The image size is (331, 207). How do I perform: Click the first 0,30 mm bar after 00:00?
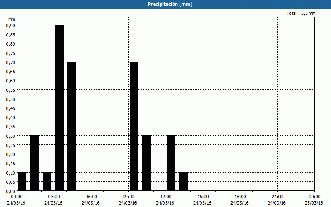pyautogui.click(x=35, y=163)
